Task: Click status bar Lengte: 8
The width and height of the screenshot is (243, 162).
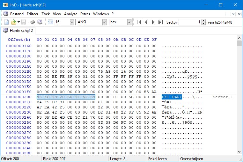Action: (118, 159)
